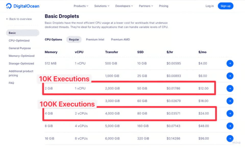Click the arrow button for the $4.00 plan
Screen dimensions: 245x149
(x=230, y=63)
